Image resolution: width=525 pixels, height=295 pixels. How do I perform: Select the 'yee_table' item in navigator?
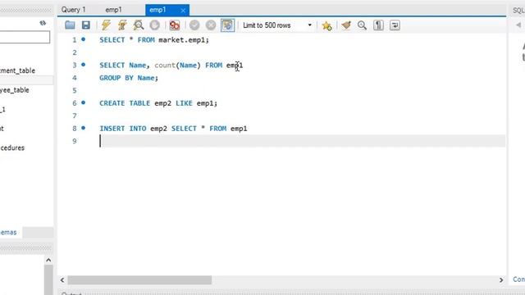[x=15, y=90]
